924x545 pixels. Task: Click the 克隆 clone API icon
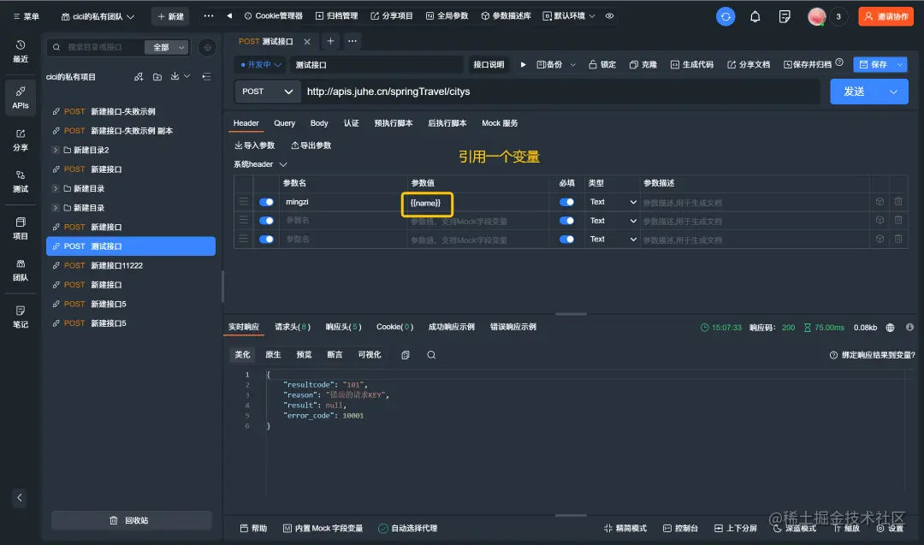pyautogui.click(x=643, y=63)
